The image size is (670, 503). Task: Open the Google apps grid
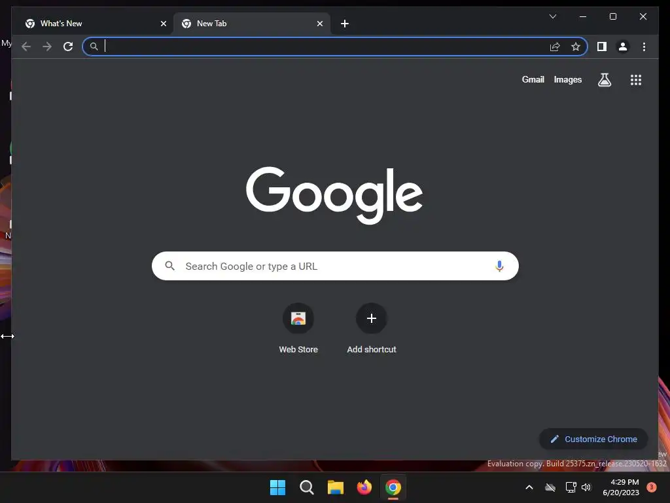(x=636, y=79)
